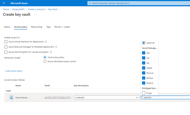Click the Current Access Policies label
This screenshot has width=190, height=115.
click(14, 80)
